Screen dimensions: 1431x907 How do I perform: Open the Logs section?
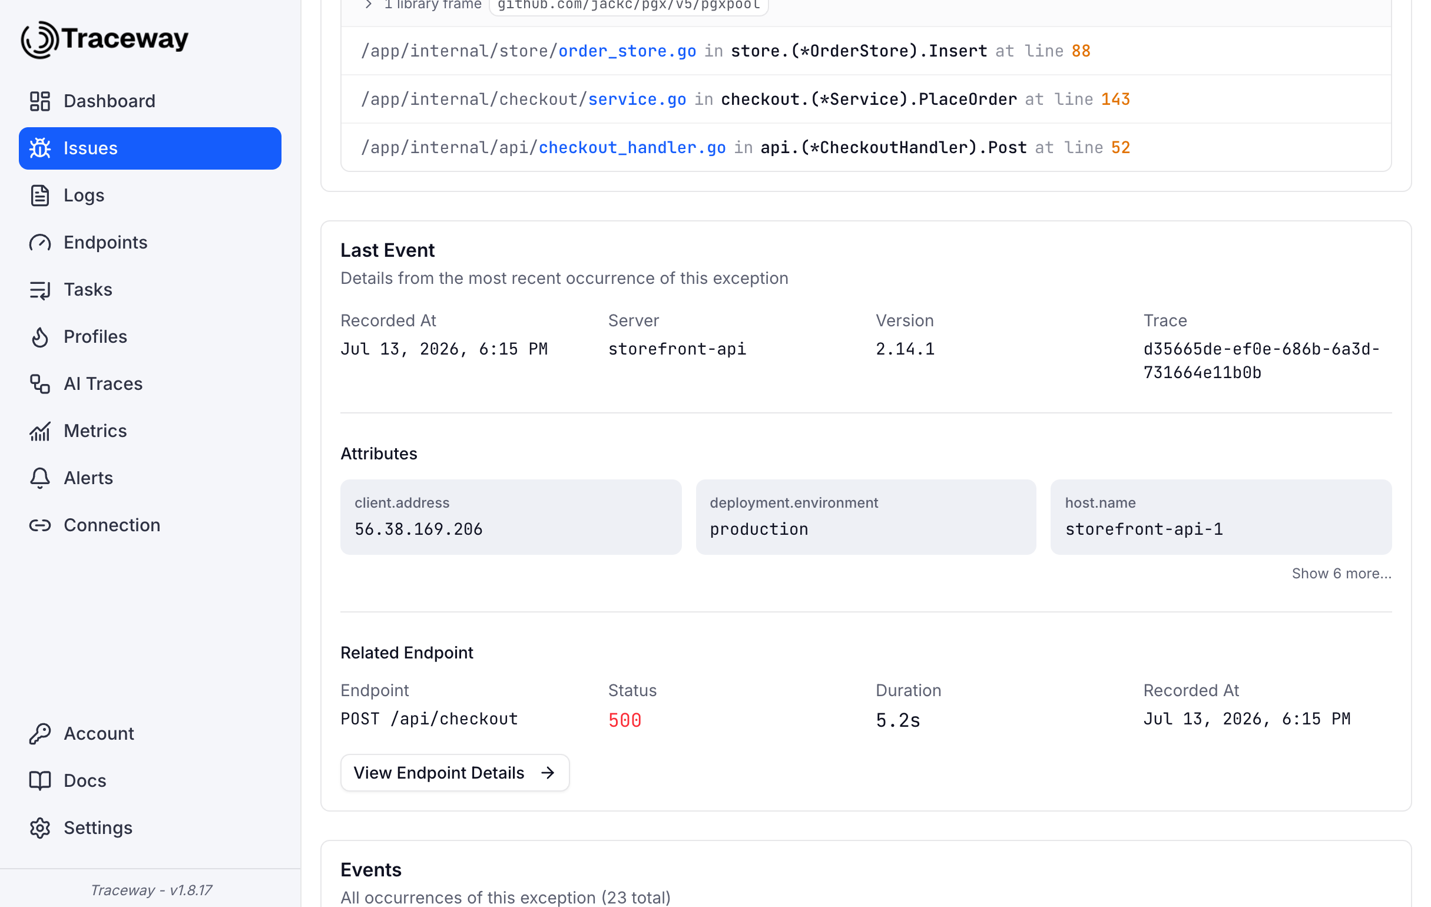coord(150,196)
